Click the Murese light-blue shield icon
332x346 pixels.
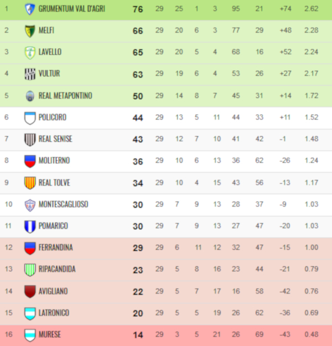(x=30, y=335)
